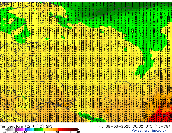This screenshot has height=133, width=172.
Task: Click the bright red legend swatch at 26
Action: click(x=59, y=129)
